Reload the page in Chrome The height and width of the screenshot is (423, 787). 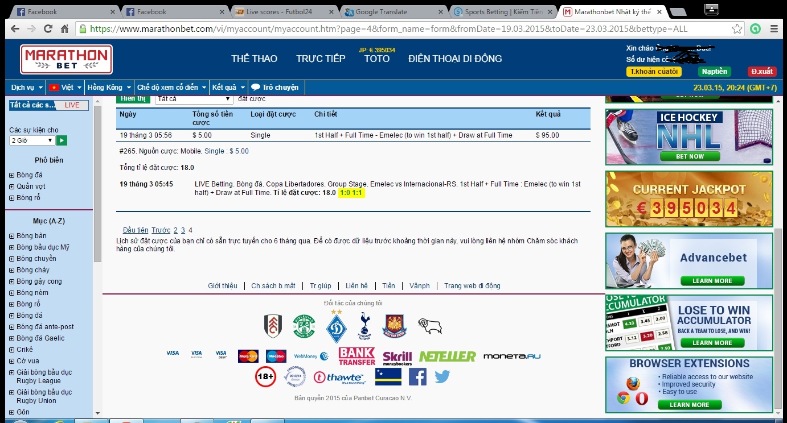tap(48, 29)
